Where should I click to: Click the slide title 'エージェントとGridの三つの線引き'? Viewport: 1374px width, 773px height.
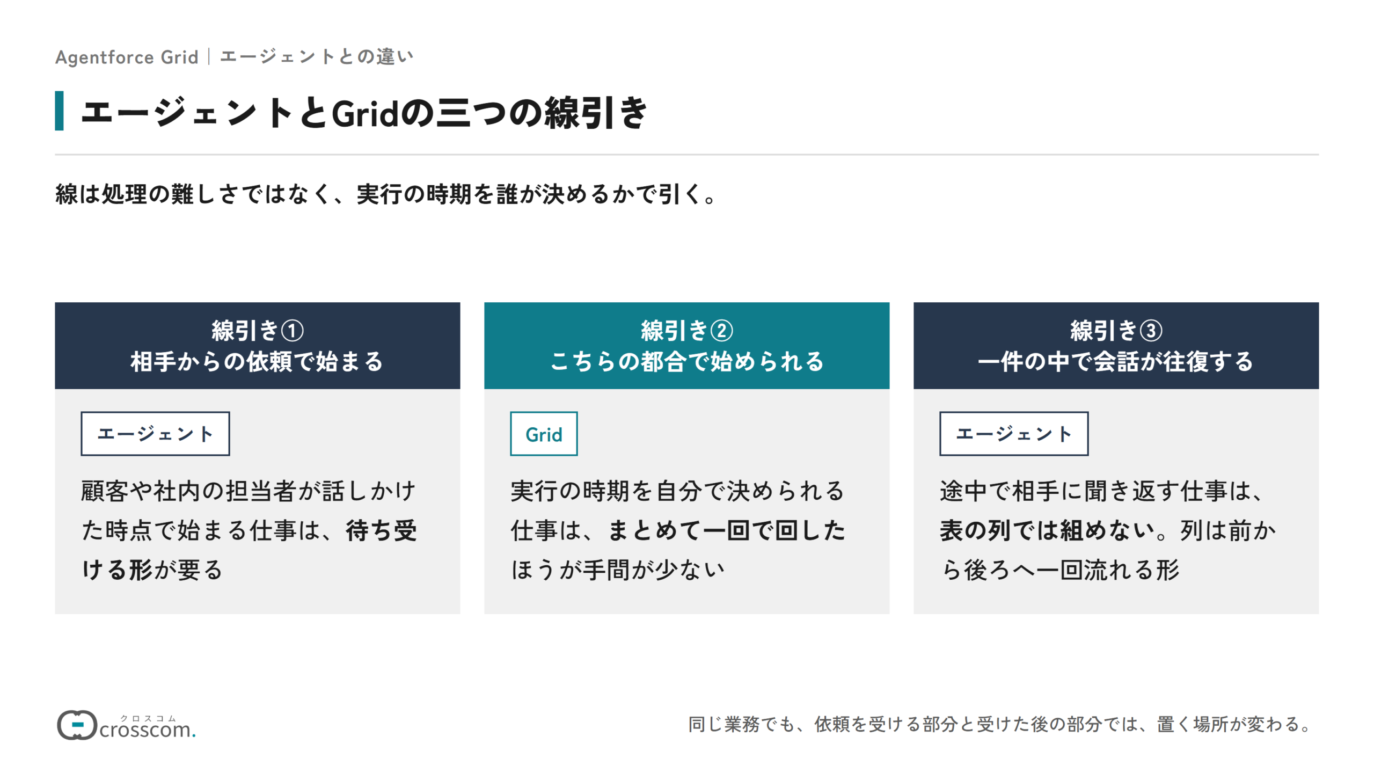coord(364,113)
